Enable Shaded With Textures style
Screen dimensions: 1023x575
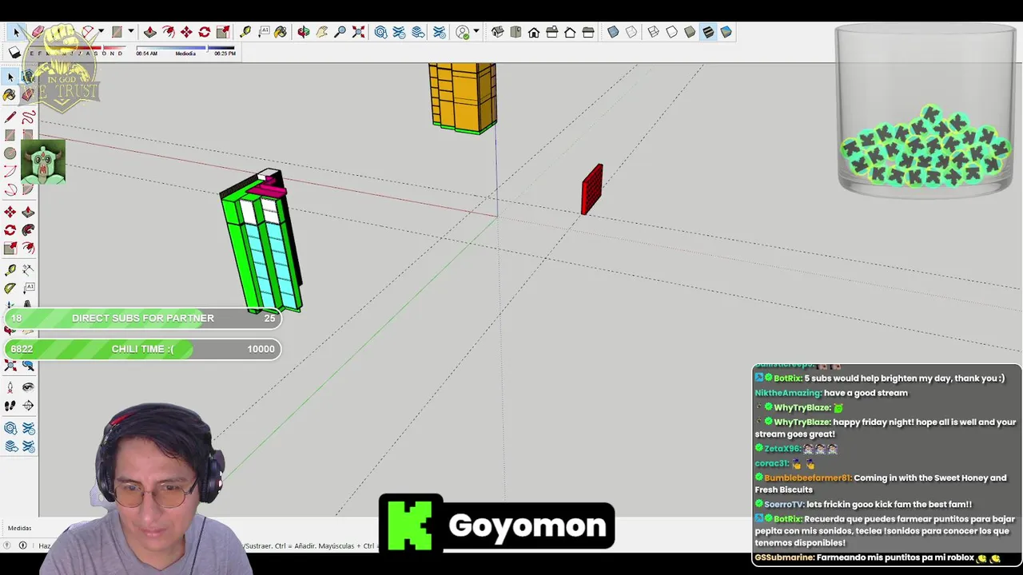[x=708, y=32]
